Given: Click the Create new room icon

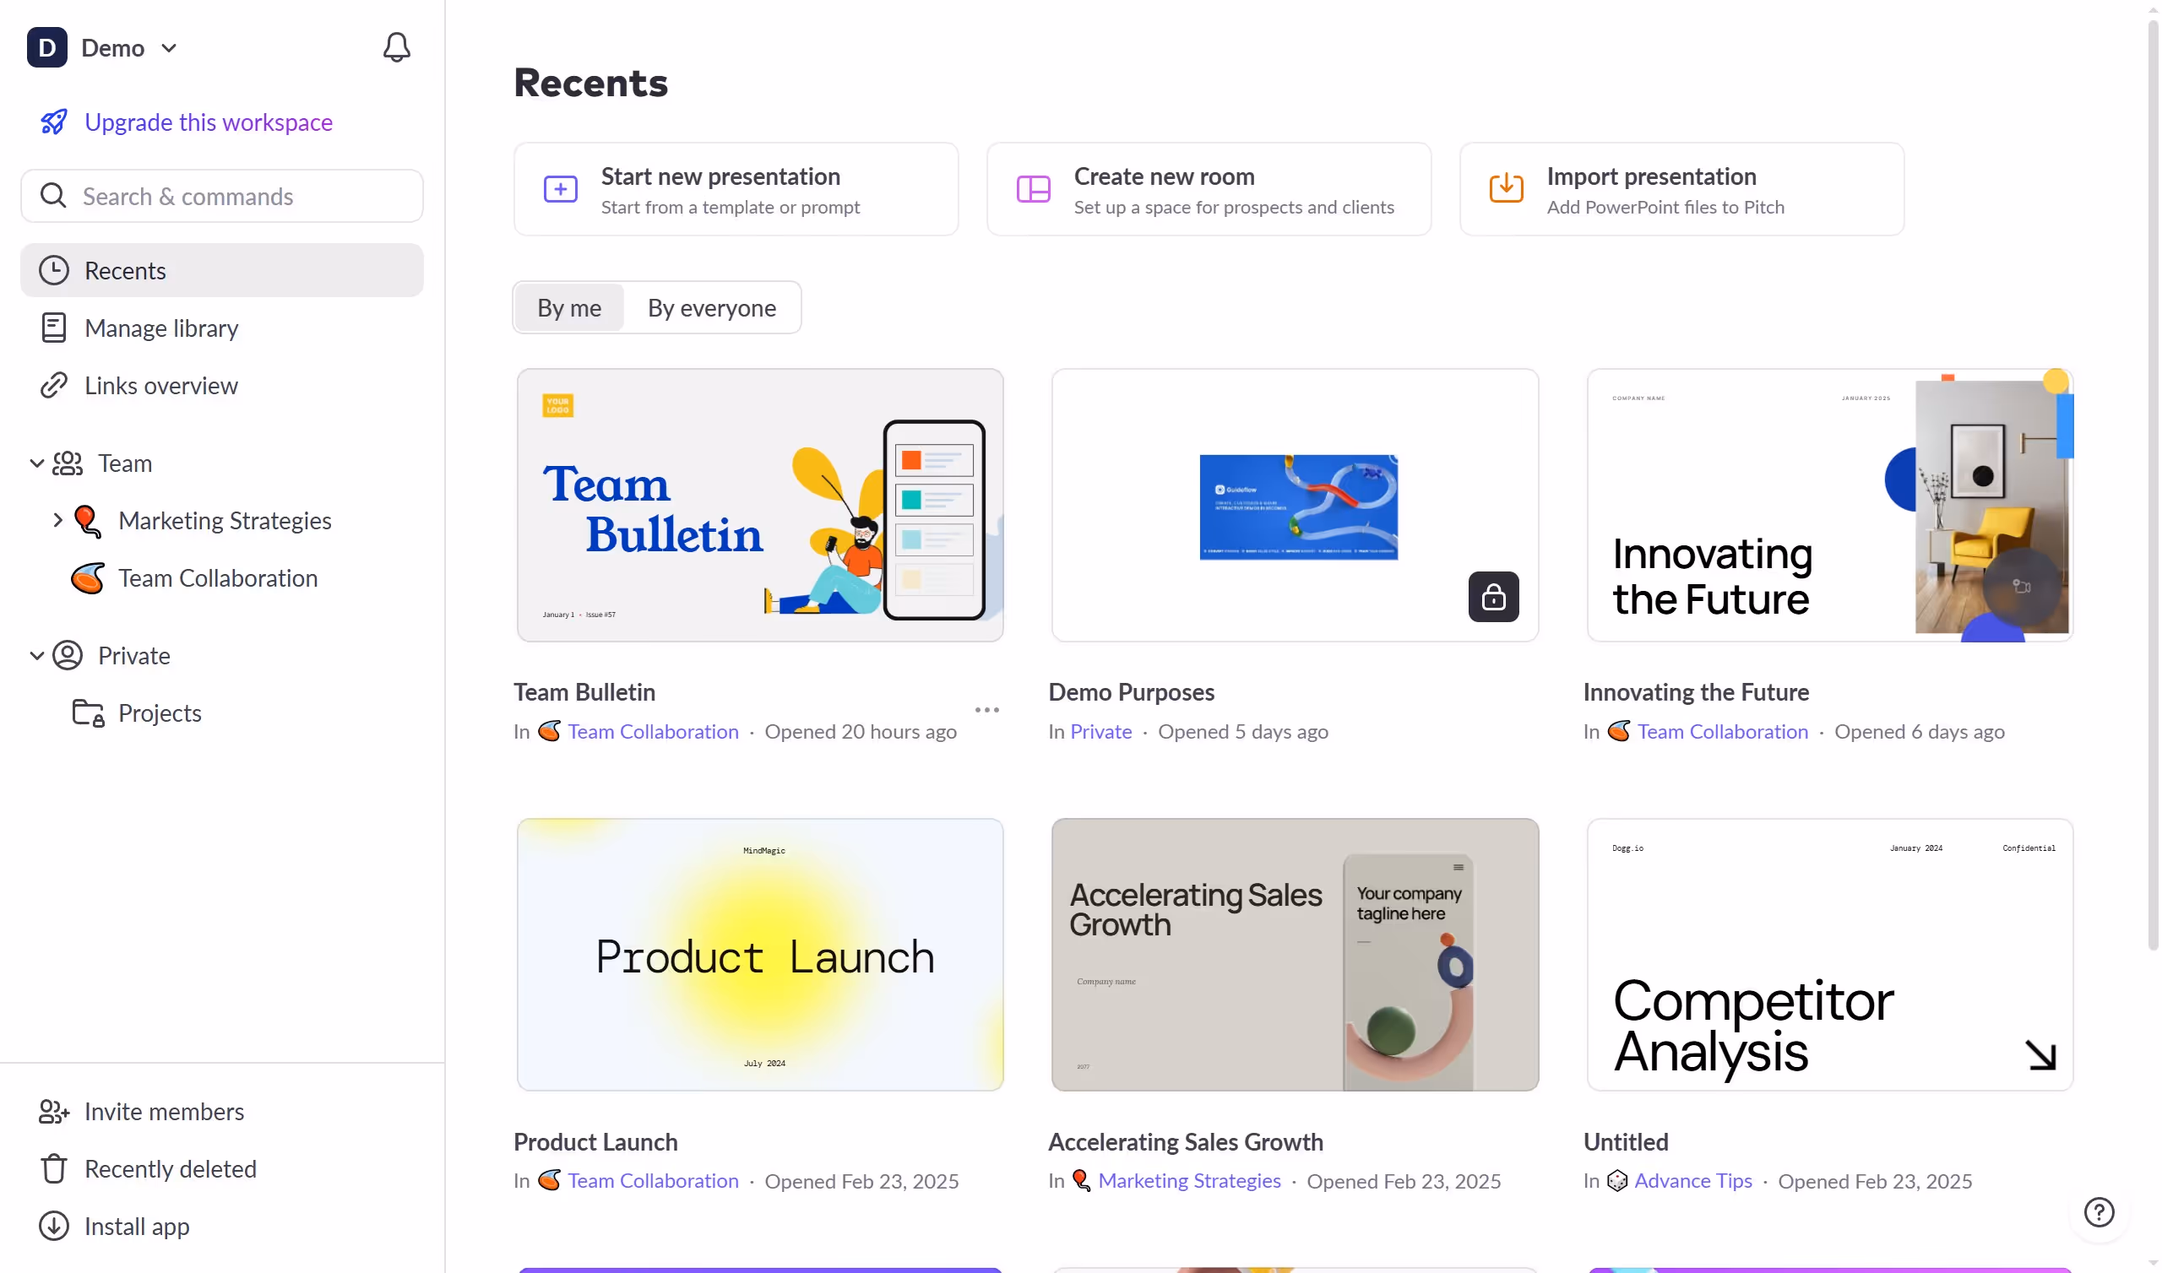Looking at the screenshot, I should click(1033, 188).
